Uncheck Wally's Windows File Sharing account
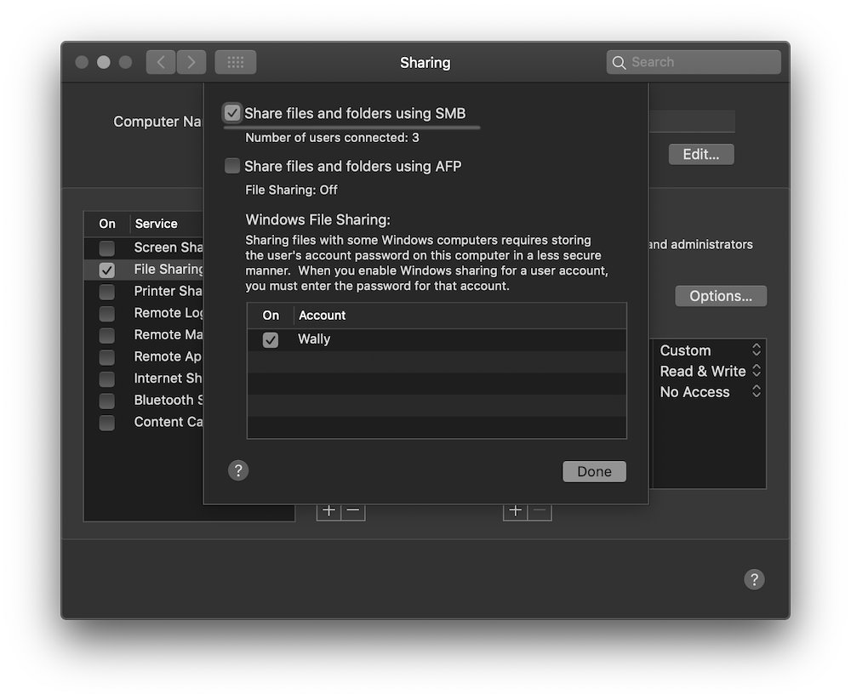The height and width of the screenshot is (700, 851). point(271,339)
